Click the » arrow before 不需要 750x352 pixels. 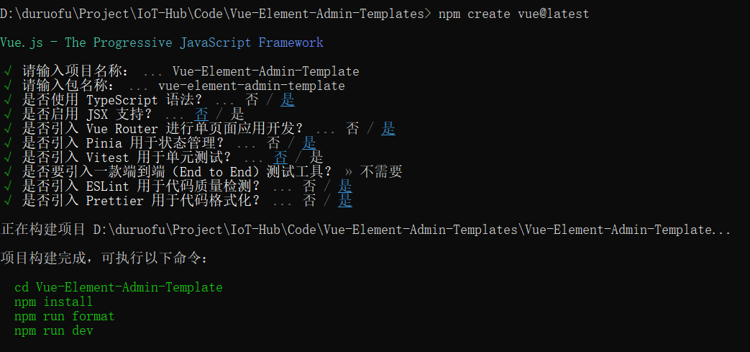pyautogui.click(x=349, y=172)
